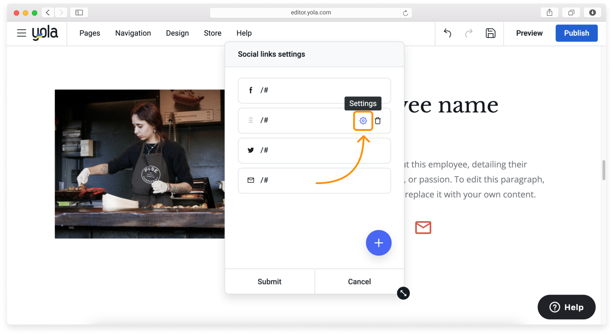Open settings for the second social link
Screen dimensions: 613x335
tap(363, 121)
